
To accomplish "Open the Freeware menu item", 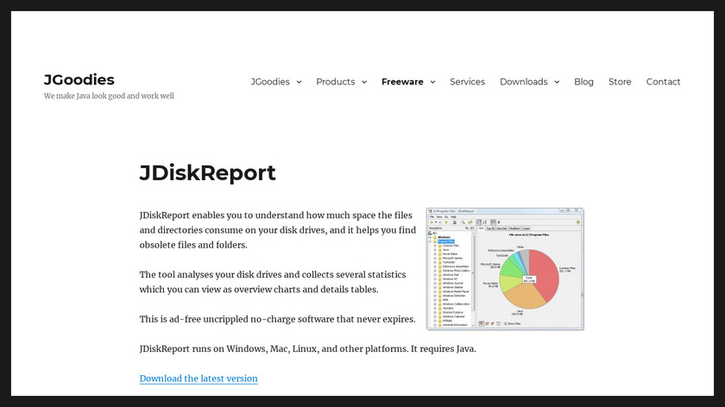I will click(x=402, y=82).
